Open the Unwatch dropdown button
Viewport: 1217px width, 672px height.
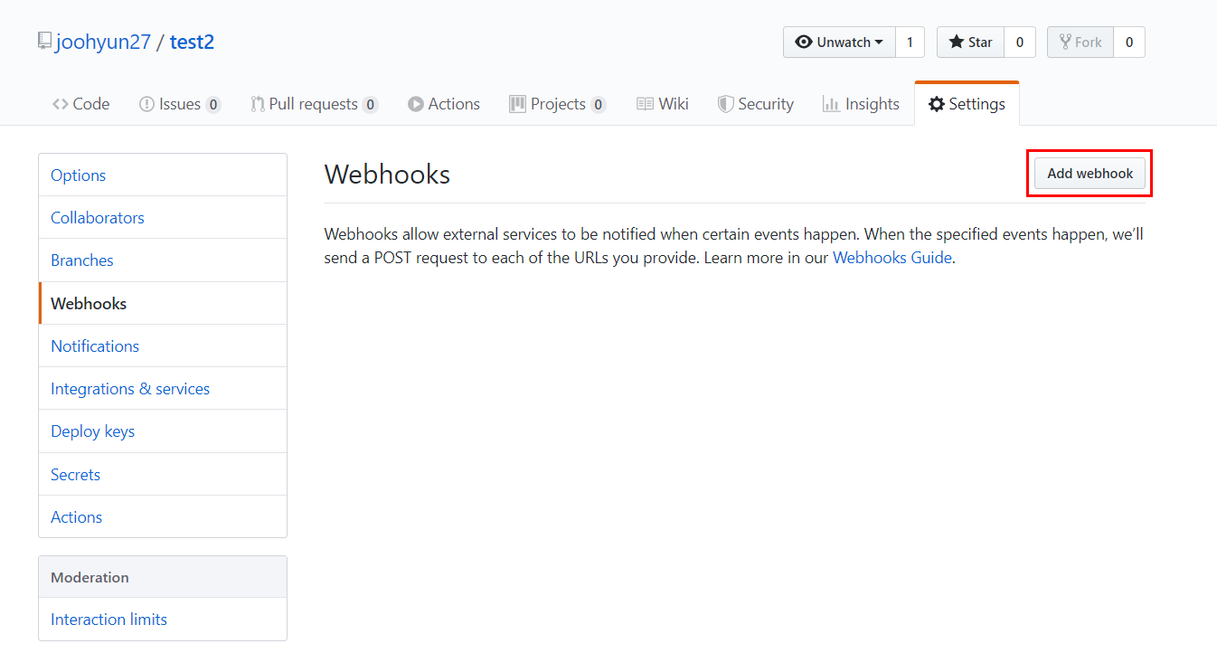point(839,43)
